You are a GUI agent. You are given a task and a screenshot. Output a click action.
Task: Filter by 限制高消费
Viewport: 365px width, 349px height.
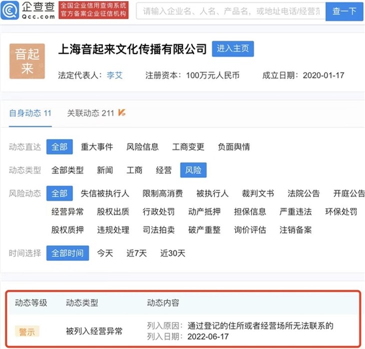tap(162, 193)
